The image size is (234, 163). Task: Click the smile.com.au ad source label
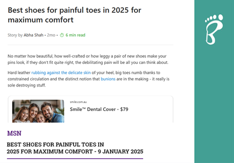[x=78, y=102]
